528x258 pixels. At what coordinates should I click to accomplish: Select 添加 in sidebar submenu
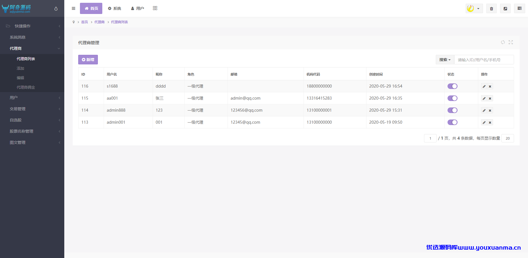coord(20,68)
